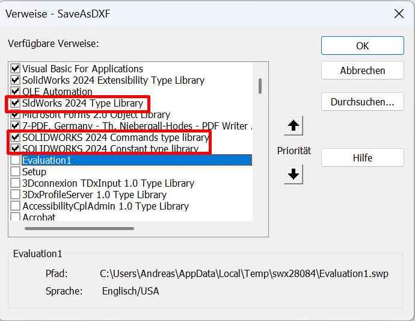
Task: Enable AccessibilityCplAdmin 1.0 Type Library checkbox
Action: (15, 206)
